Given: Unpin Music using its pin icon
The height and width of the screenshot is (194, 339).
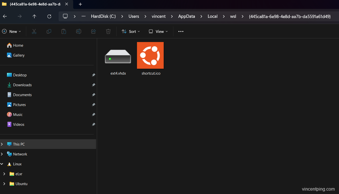Looking at the screenshot, I should [x=94, y=115].
